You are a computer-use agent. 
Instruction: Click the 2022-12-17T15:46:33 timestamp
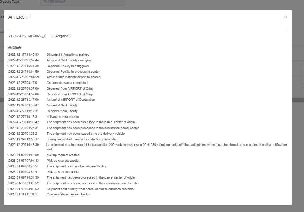pyautogui.click(x=23, y=55)
